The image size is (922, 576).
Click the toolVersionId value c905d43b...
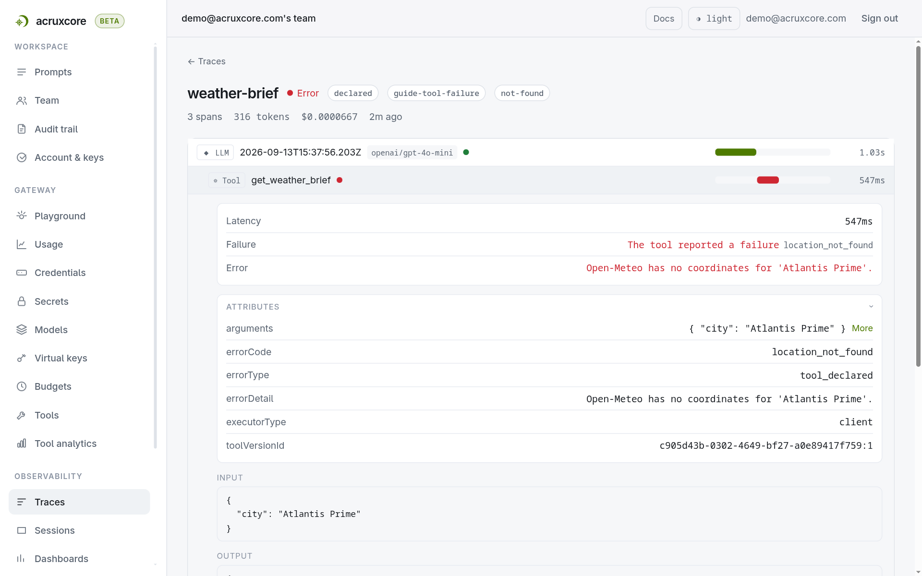[766, 445]
